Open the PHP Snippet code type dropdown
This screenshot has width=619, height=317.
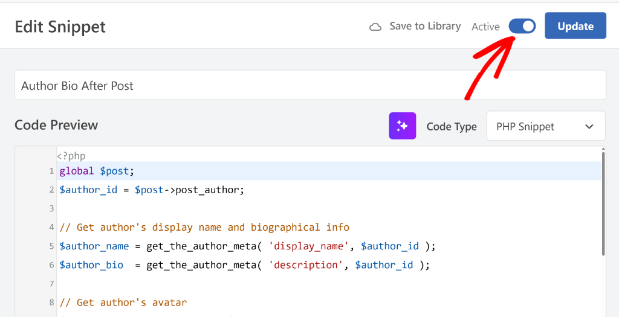pos(545,126)
